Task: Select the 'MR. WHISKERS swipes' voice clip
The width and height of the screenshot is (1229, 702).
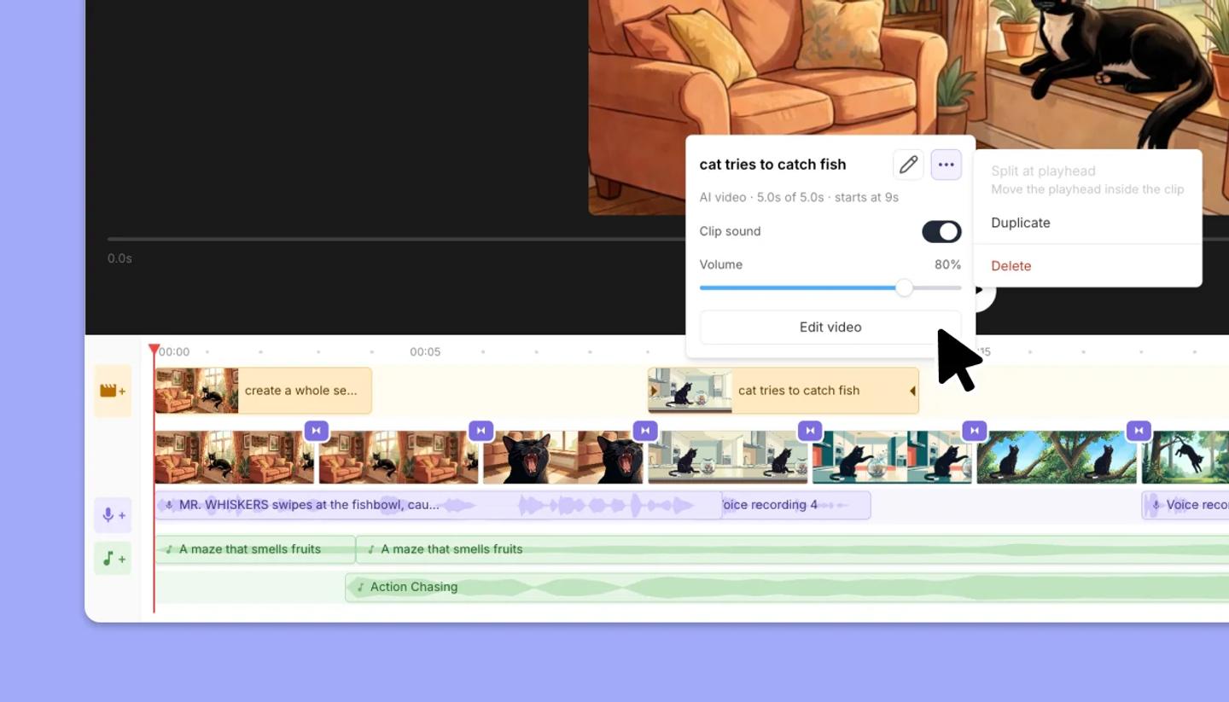Action: (438, 505)
